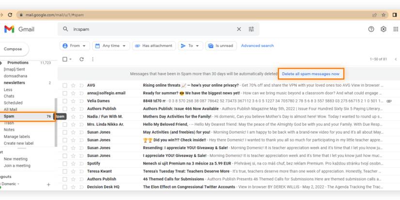Reload the browser page
400x200 pixels.
[10, 15]
